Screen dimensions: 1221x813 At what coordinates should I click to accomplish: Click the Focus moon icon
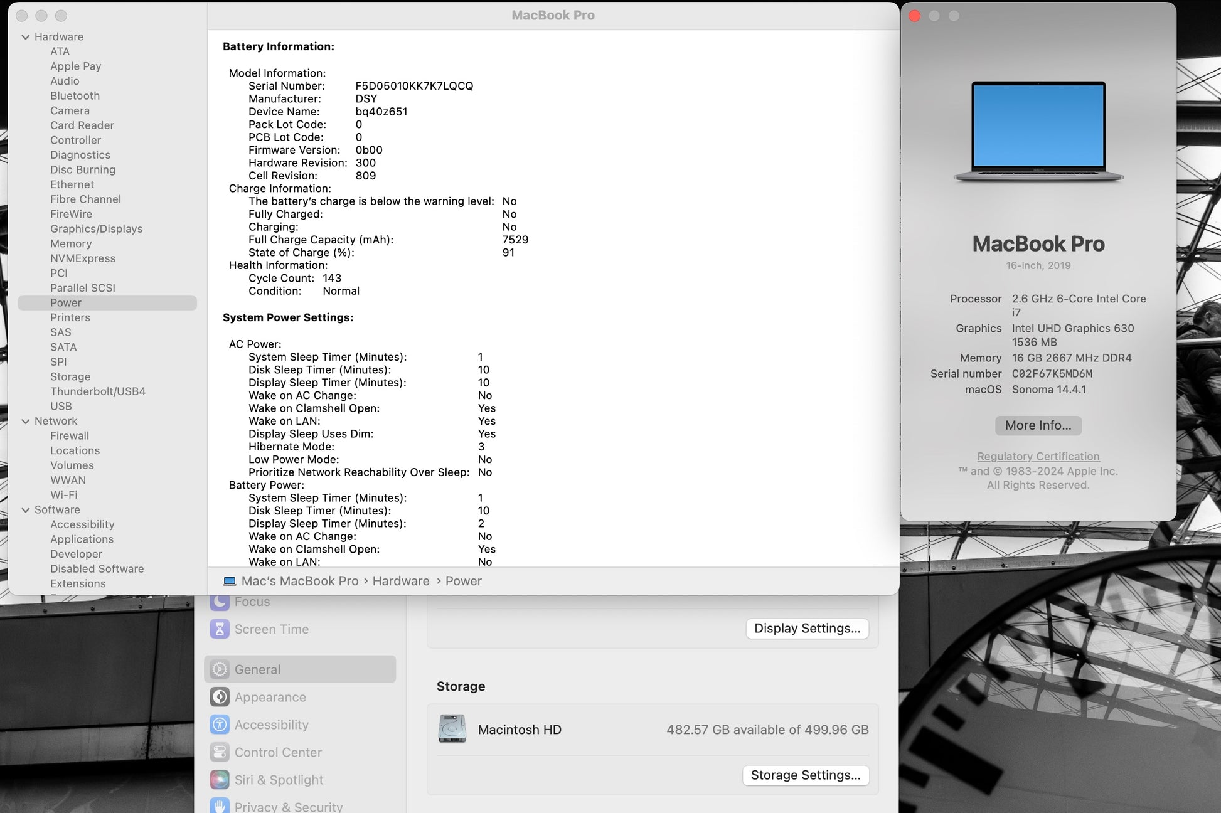(220, 602)
